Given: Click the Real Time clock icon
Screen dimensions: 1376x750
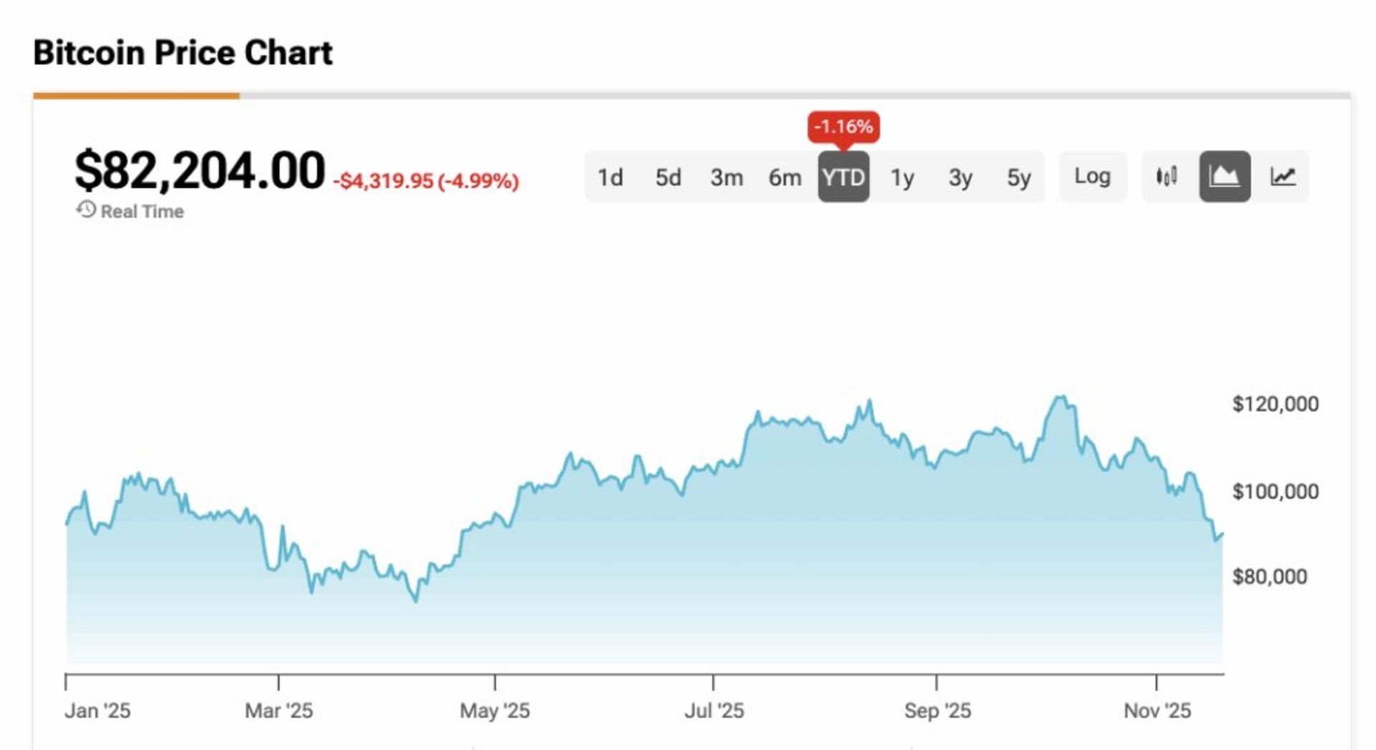Looking at the screenshot, I should (86, 210).
